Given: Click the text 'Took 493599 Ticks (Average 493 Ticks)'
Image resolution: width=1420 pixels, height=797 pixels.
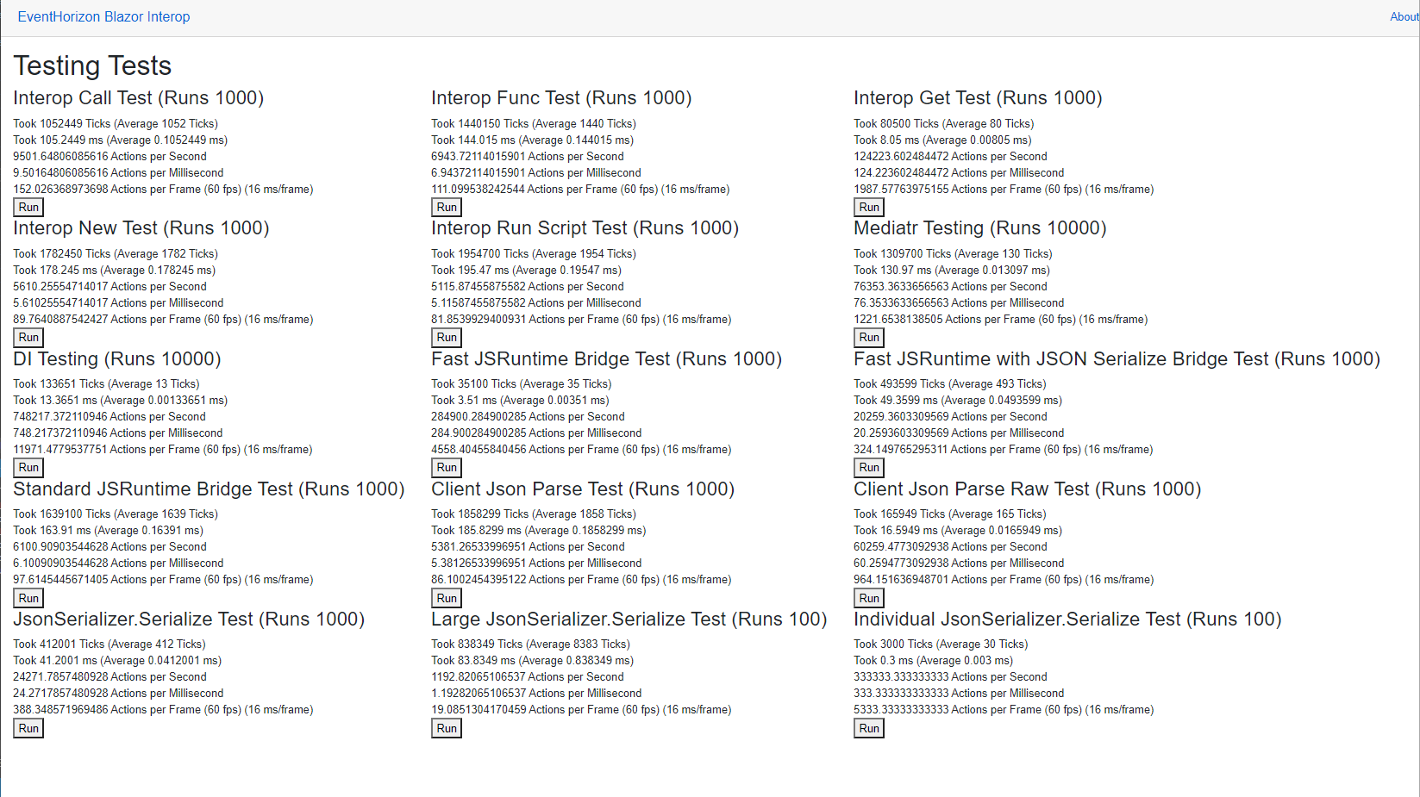Looking at the screenshot, I should click(950, 384).
